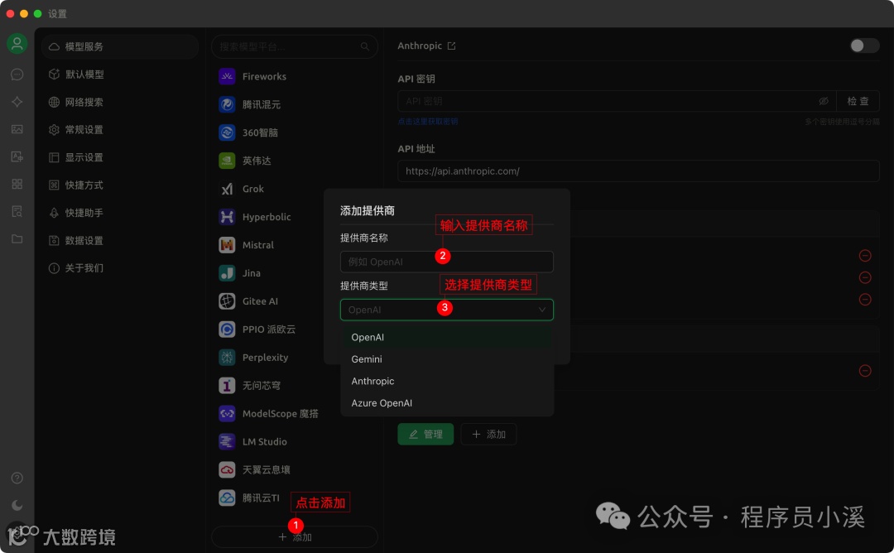
Task: Click the green 管理 models button
Action: (x=425, y=434)
